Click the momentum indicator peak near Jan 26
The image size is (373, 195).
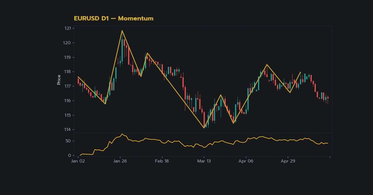[122, 134]
